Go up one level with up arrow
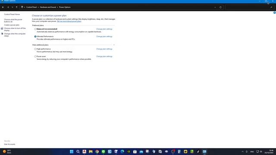The height and width of the screenshot is (155, 276). (16, 7)
